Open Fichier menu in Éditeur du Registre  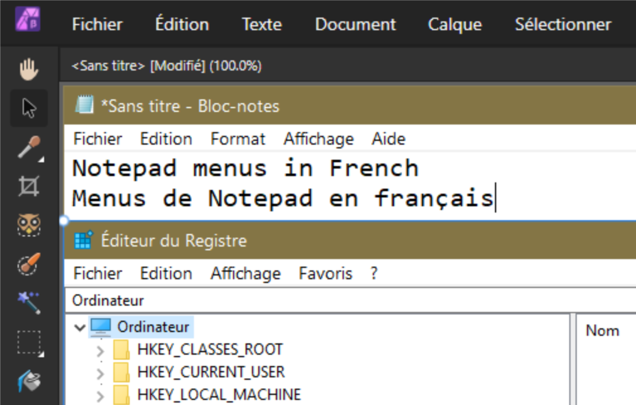point(98,274)
